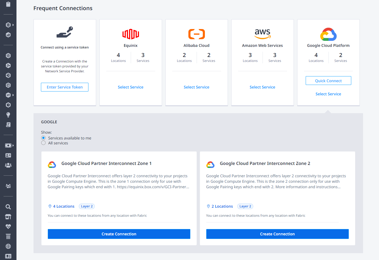Open the clock hexagon sidebar icon
This screenshot has width=379, height=260.
pyautogui.click(x=8, y=105)
